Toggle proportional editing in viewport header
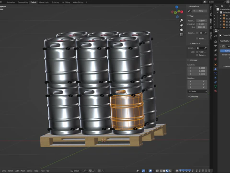Screen dimensions: 230x173 pos(99,171)
